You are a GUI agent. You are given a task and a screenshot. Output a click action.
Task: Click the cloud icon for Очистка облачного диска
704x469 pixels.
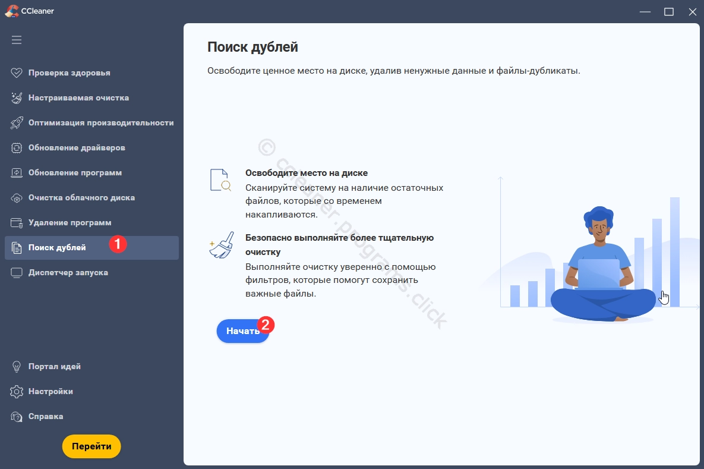17,198
